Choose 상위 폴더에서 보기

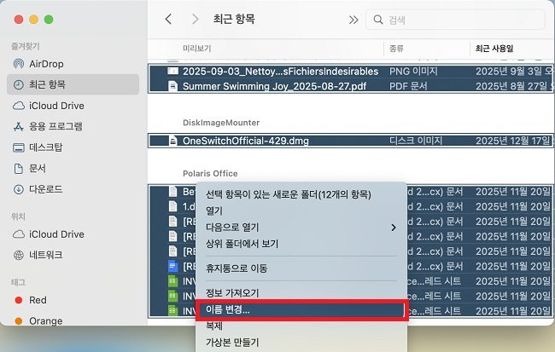pyautogui.click(x=242, y=244)
